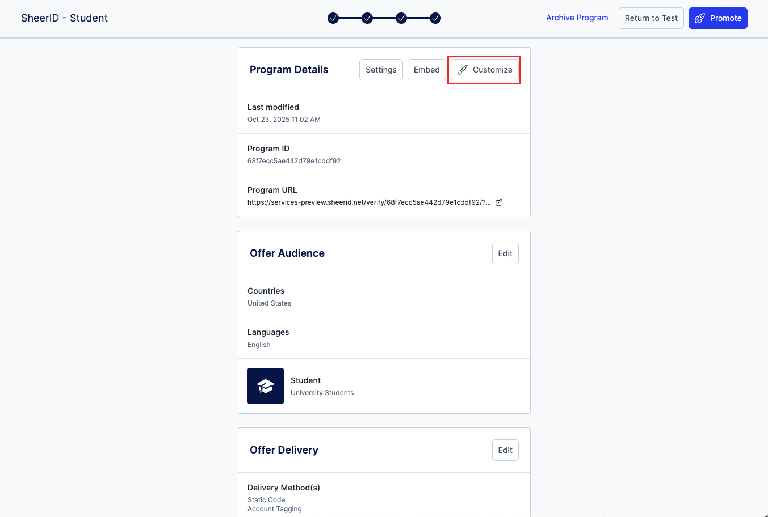The height and width of the screenshot is (517, 768).
Task: Click the Program Details heading
Action: click(289, 70)
